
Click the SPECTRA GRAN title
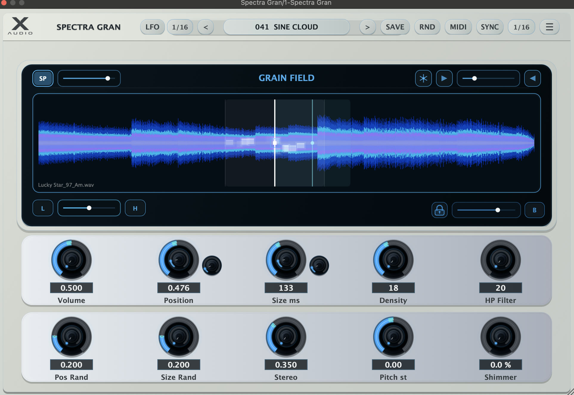tap(89, 27)
